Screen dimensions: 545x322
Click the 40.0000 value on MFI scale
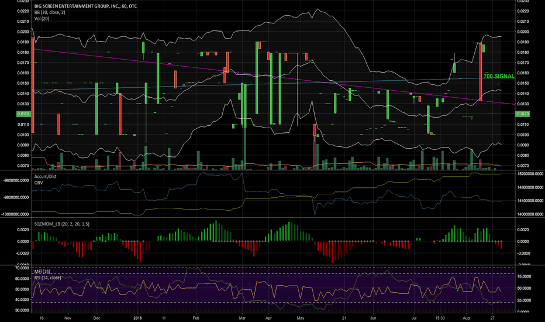point(22,300)
